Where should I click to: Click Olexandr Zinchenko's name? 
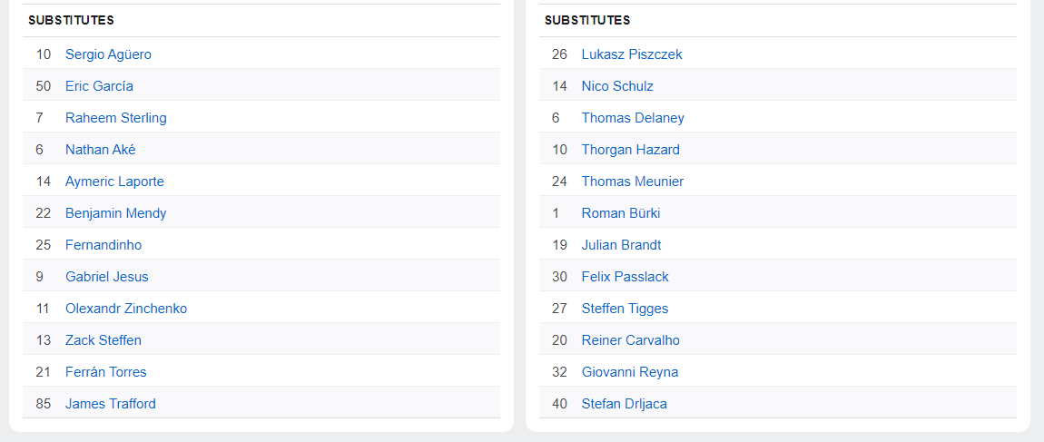pyautogui.click(x=126, y=309)
